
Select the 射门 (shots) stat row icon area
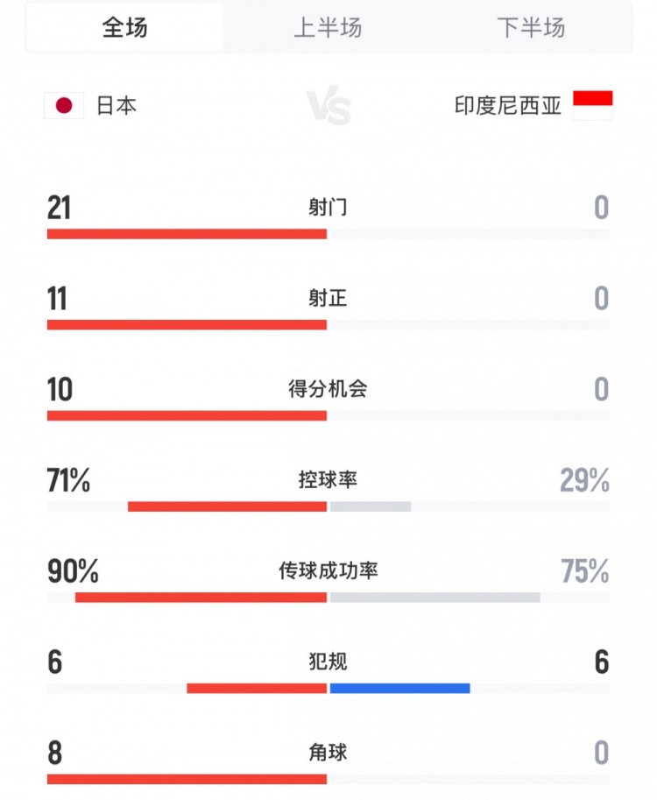[328, 208]
